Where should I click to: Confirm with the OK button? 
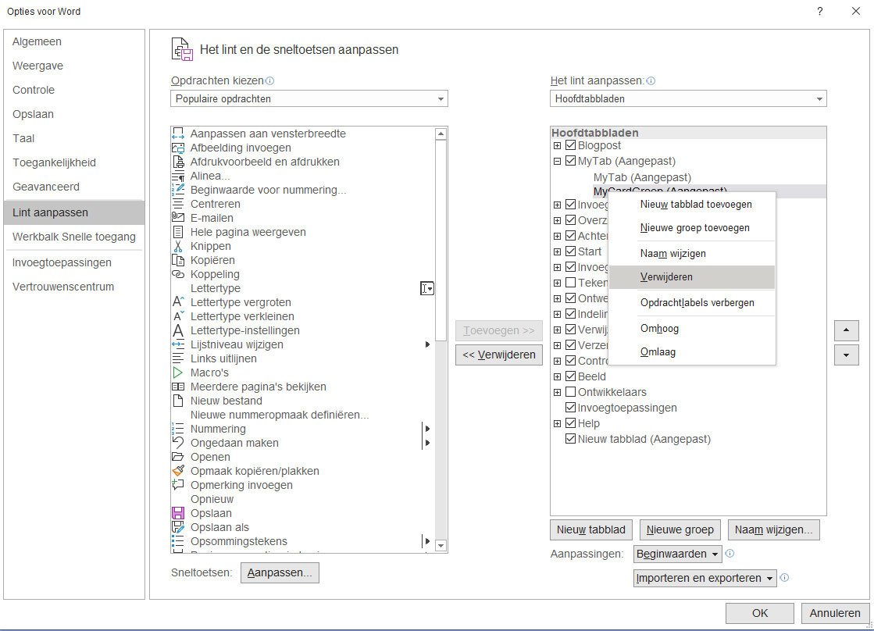760,613
